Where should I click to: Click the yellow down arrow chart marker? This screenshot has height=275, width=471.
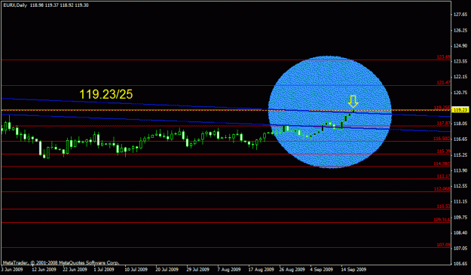coord(353,102)
